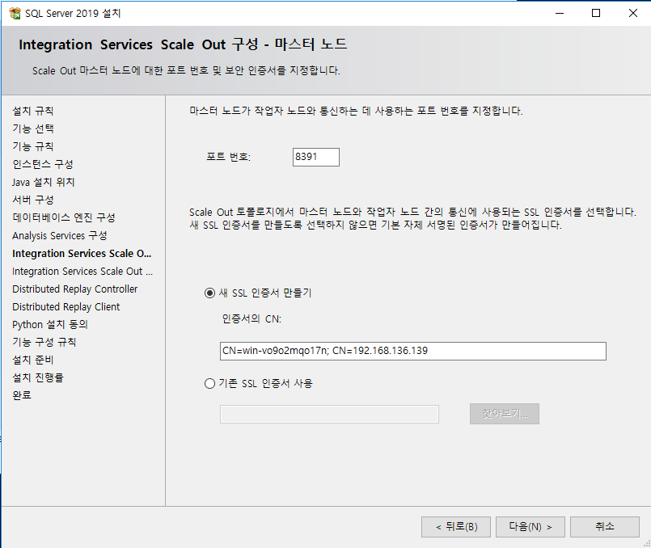Maximize the SQL Server setup window
The image size is (651, 548).
click(596, 13)
